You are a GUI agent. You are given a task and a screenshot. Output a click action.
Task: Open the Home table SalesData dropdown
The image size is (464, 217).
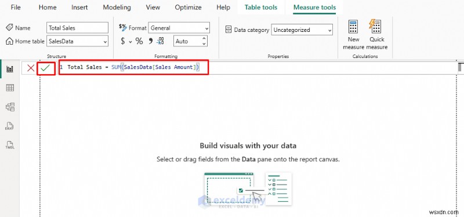pyautogui.click(x=78, y=41)
